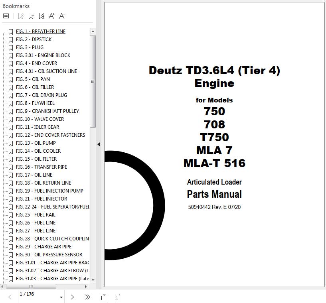Go to FIG. 4 - END COVER bookmark
Image resolution: width=326 pixels, height=303 pixels.
(x=37, y=63)
